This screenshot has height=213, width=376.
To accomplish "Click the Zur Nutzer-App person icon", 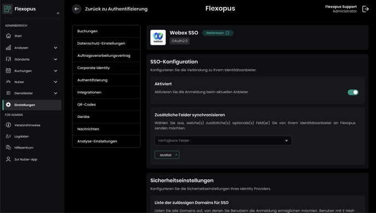I will 8,159.
